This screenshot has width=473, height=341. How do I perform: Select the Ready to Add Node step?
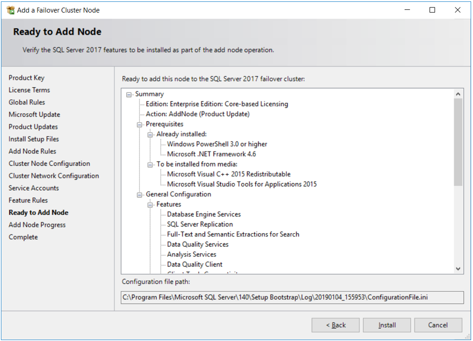click(x=38, y=213)
